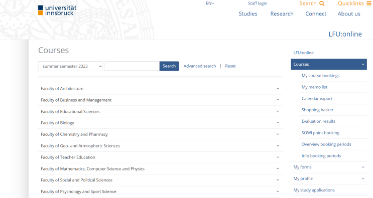Image resolution: width=373 pixels, height=198 pixels.
Task: Open the Advanced search link
Action: [x=200, y=66]
